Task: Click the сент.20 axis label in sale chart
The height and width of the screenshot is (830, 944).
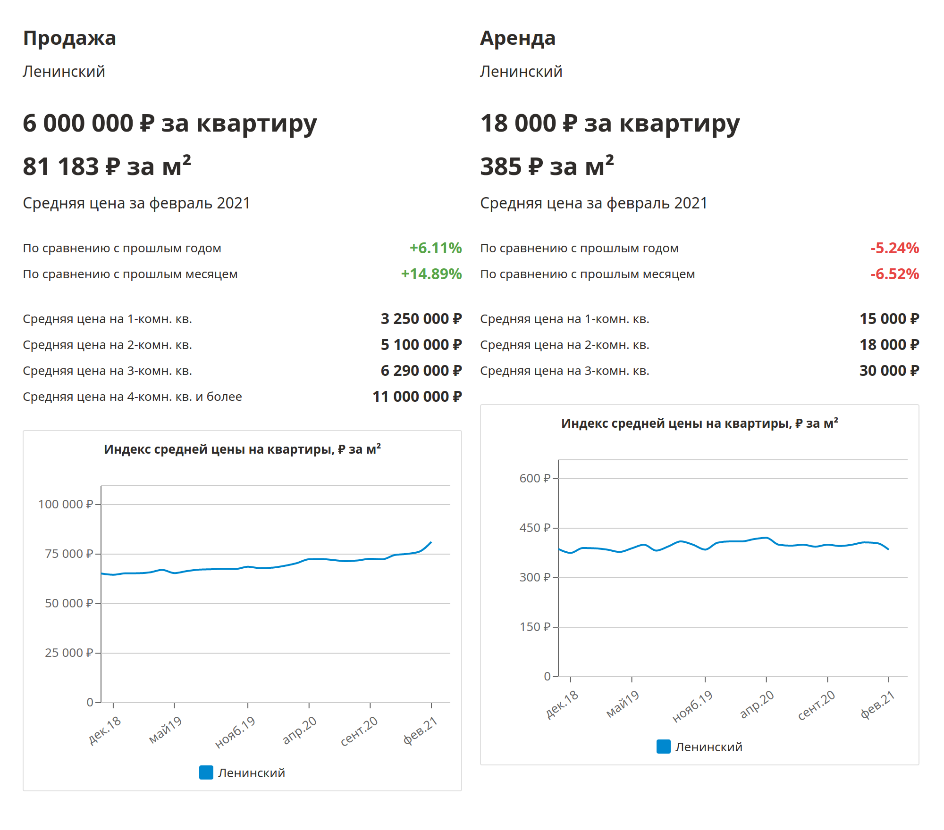Action: [359, 731]
